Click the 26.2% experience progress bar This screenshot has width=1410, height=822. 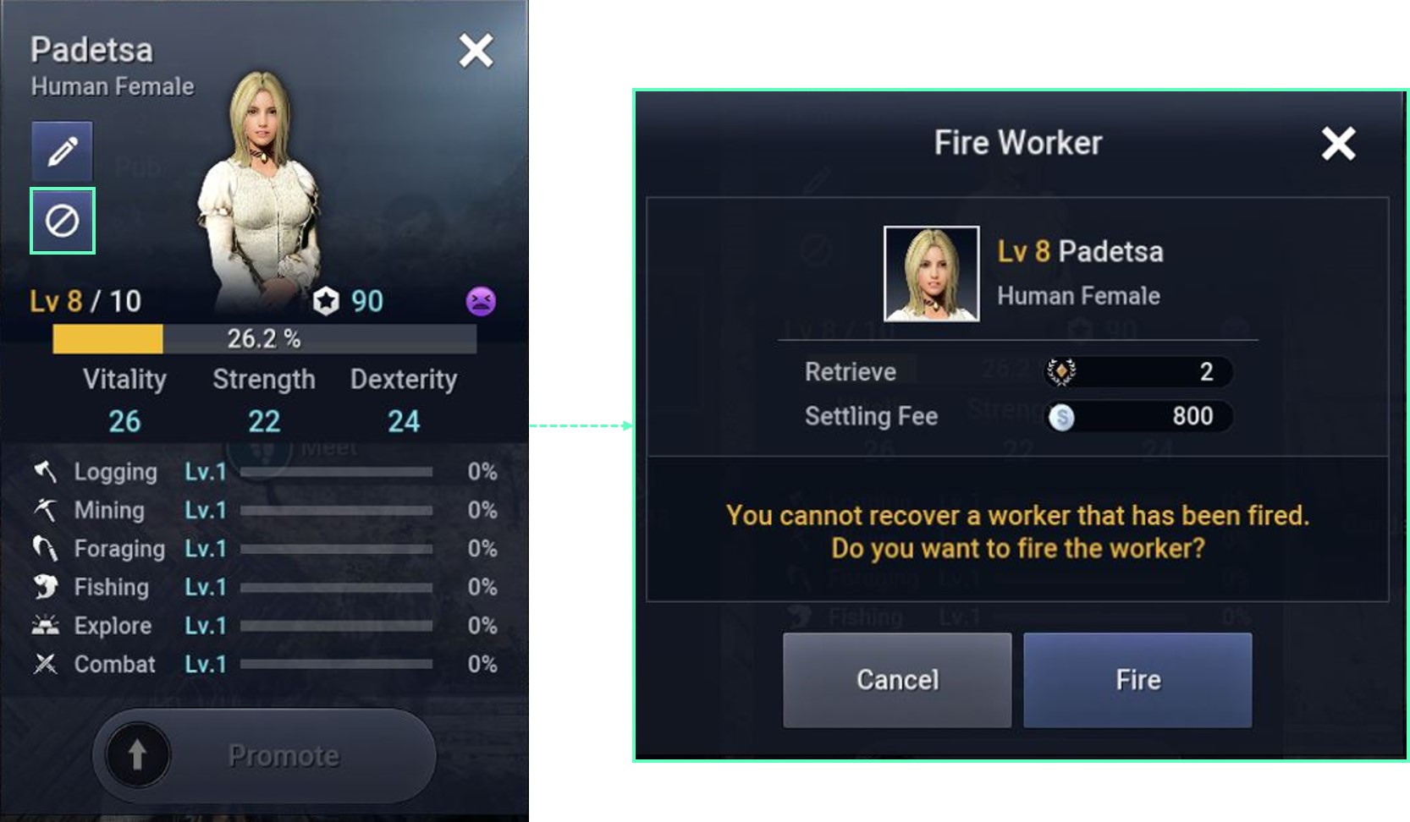(264, 339)
